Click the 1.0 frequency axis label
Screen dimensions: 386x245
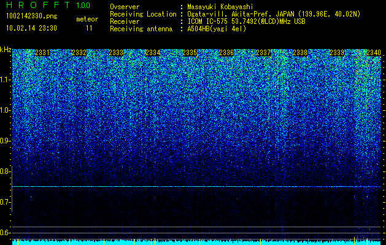point(5,110)
